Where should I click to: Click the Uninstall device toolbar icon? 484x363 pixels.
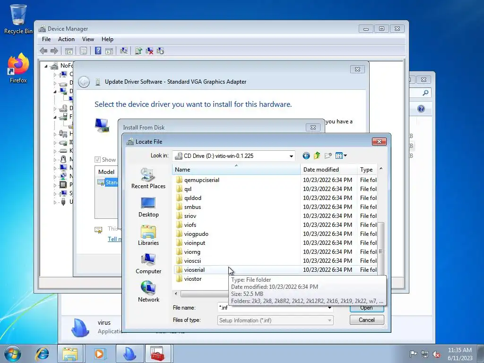click(150, 51)
